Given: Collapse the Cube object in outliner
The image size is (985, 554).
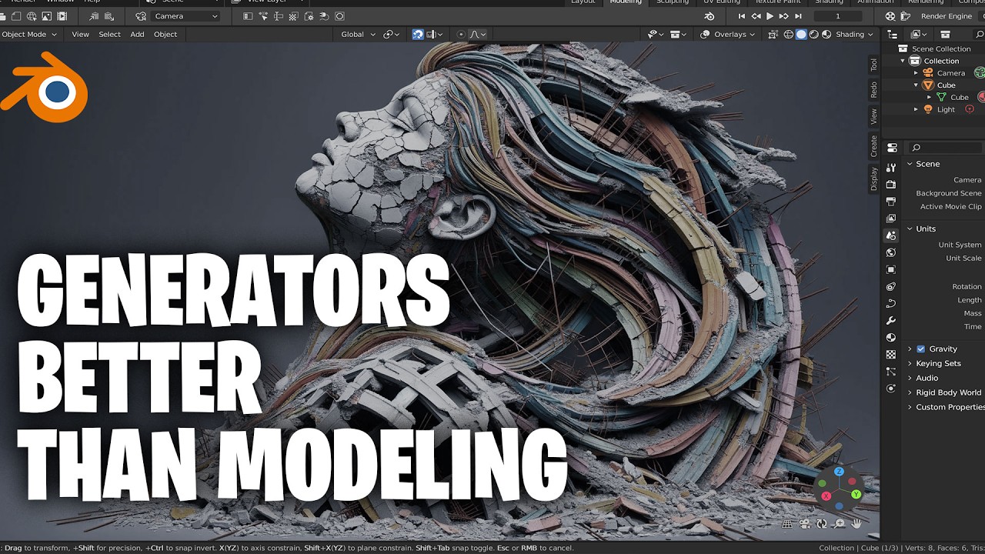Looking at the screenshot, I should coord(917,85).
